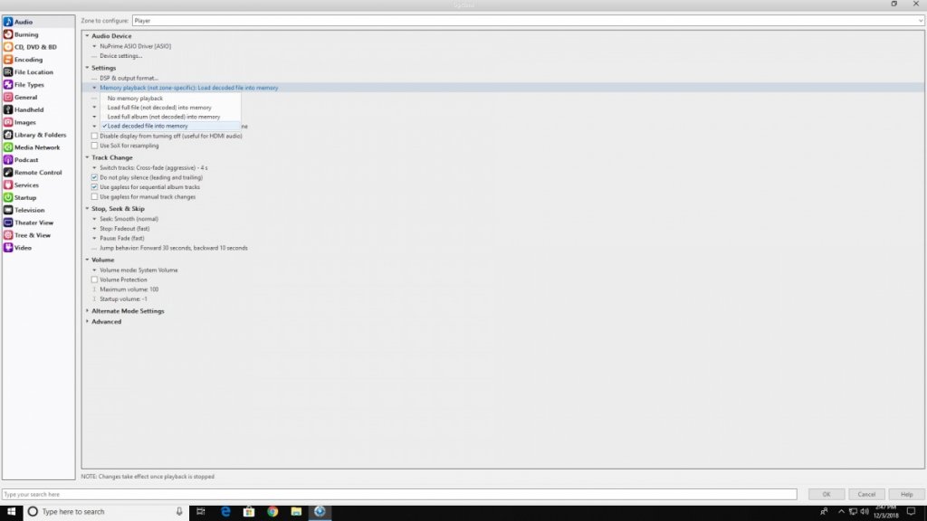
Task: Collapse the Track Change section
Action: click(x=87, y=157)
